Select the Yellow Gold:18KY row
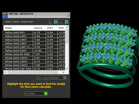Image resolution: width=139 pixels, height=104 pixels. pyautogui.click(x=34, y=43)
